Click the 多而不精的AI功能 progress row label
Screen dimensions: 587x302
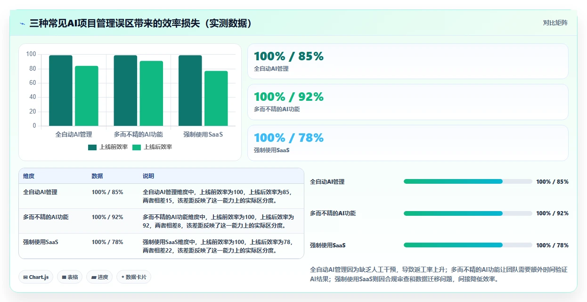[x=333, y=213]
